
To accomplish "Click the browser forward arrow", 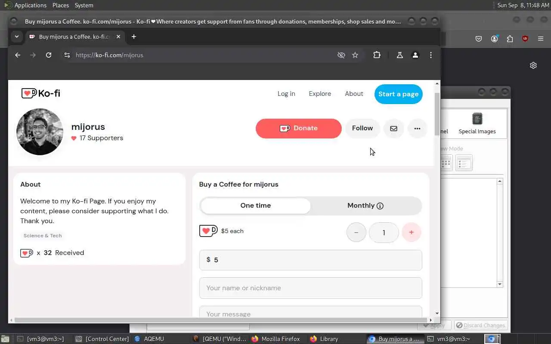I will pos(33,55).
